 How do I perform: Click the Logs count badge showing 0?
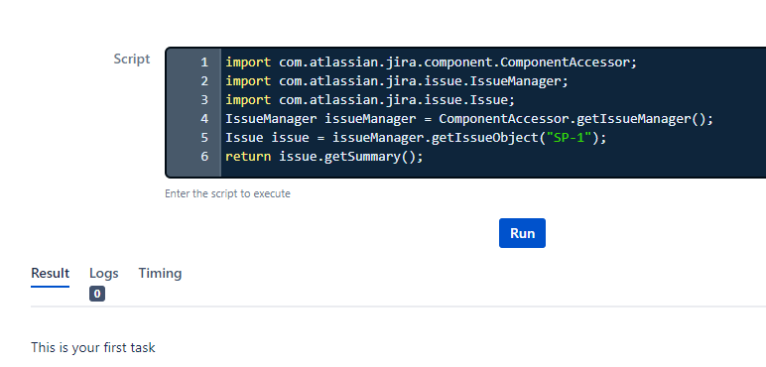point(97,294)
